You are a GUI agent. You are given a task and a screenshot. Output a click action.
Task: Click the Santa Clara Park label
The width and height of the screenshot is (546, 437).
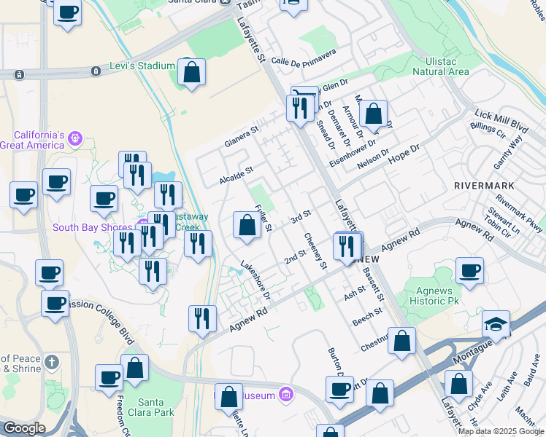tap(150, 407)
